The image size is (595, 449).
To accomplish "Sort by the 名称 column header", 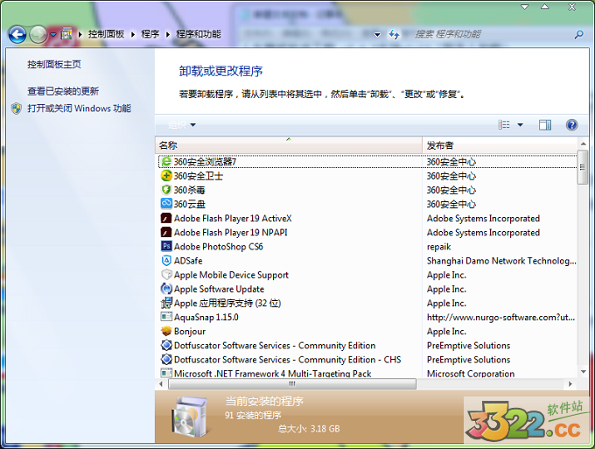I will tap(289, 145).
